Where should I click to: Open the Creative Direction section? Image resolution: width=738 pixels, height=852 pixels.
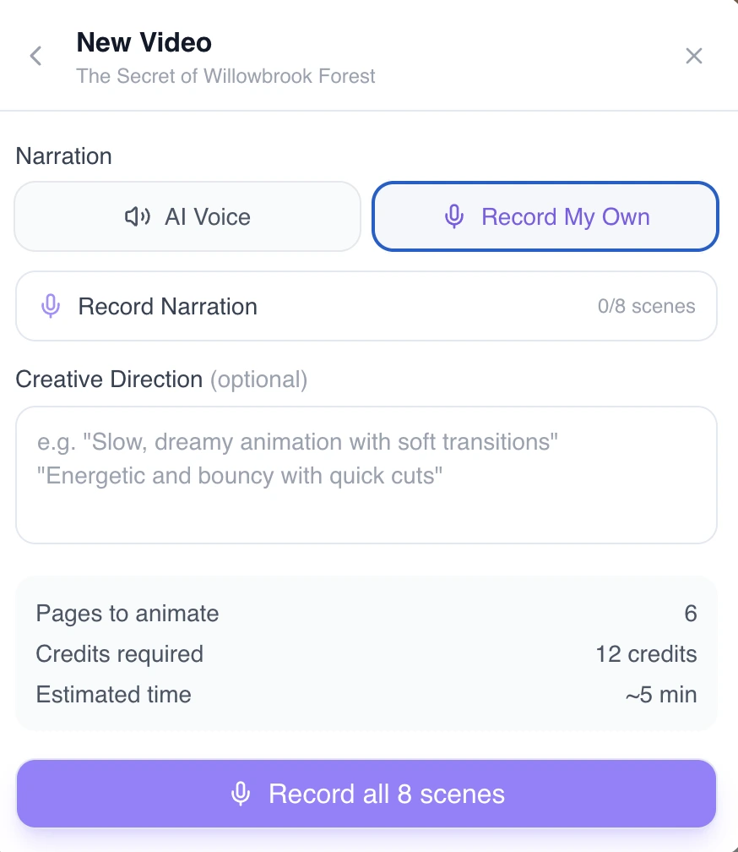coord(109,379)
